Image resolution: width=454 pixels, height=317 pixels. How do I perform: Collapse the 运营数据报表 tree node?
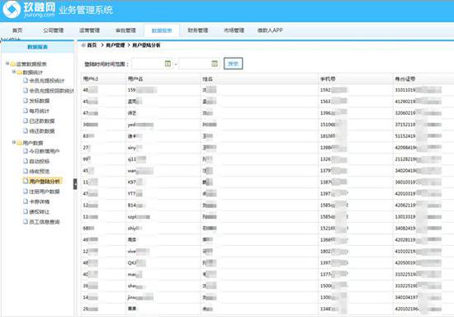pos(7,64)
